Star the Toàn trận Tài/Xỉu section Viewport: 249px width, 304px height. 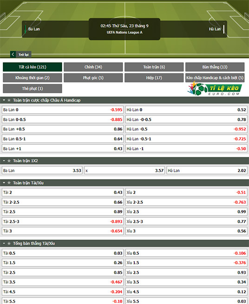pos(9,183)
